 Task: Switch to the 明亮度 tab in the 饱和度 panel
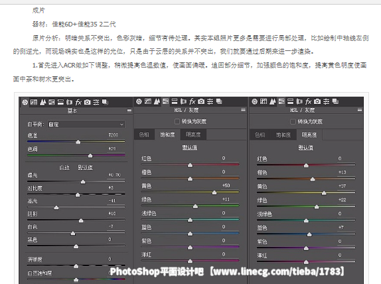[x=193, y=134]
